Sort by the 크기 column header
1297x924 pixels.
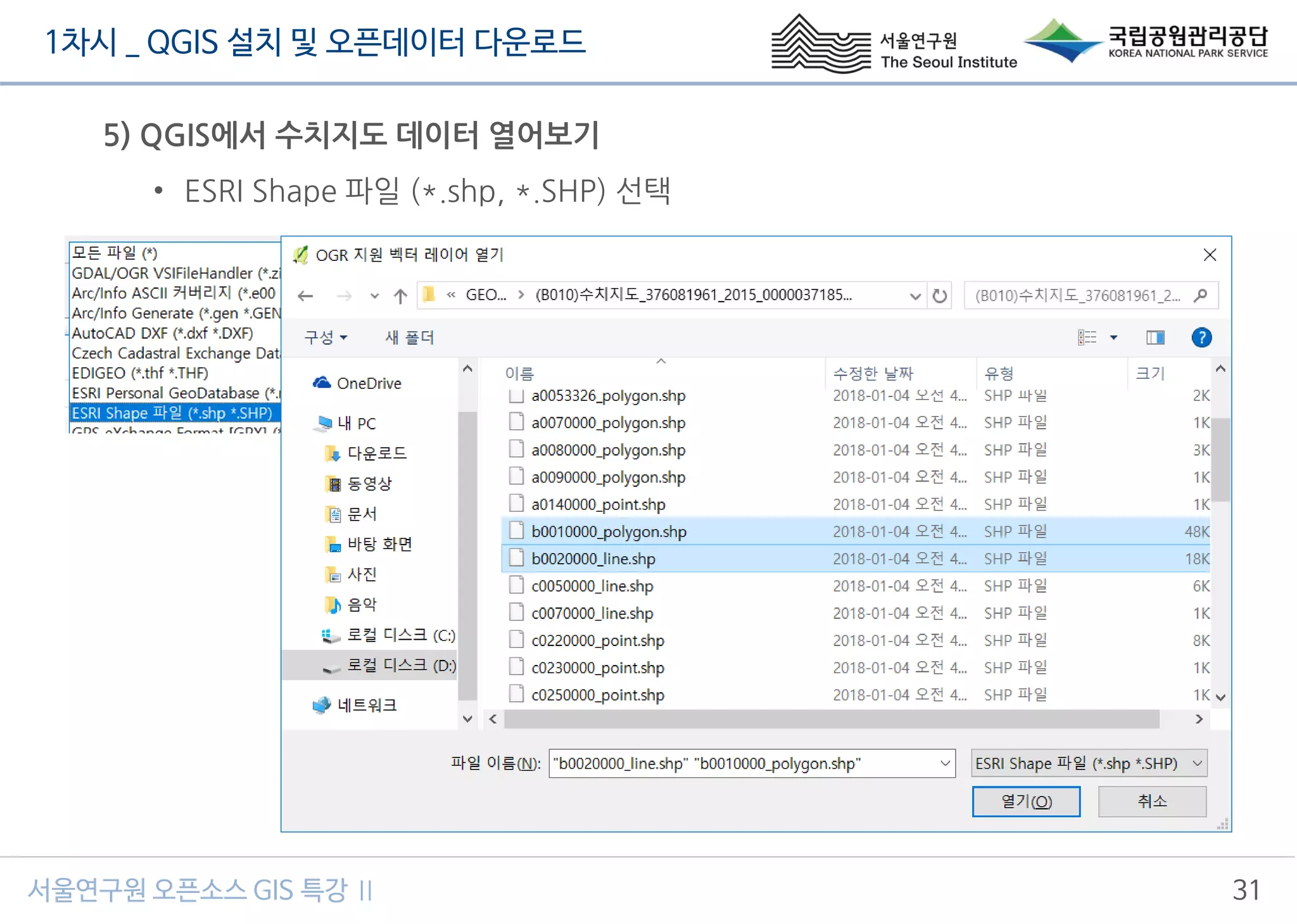[x=1150, y=374]
